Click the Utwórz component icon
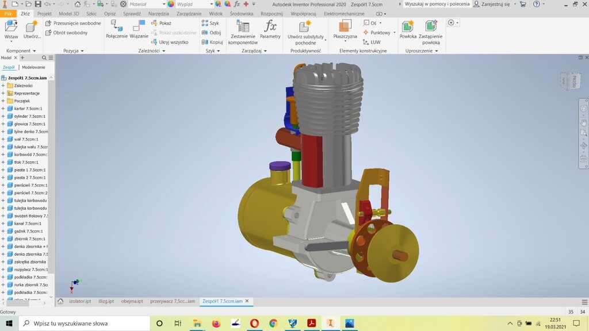The image size is (589, 331). point(32,26)
